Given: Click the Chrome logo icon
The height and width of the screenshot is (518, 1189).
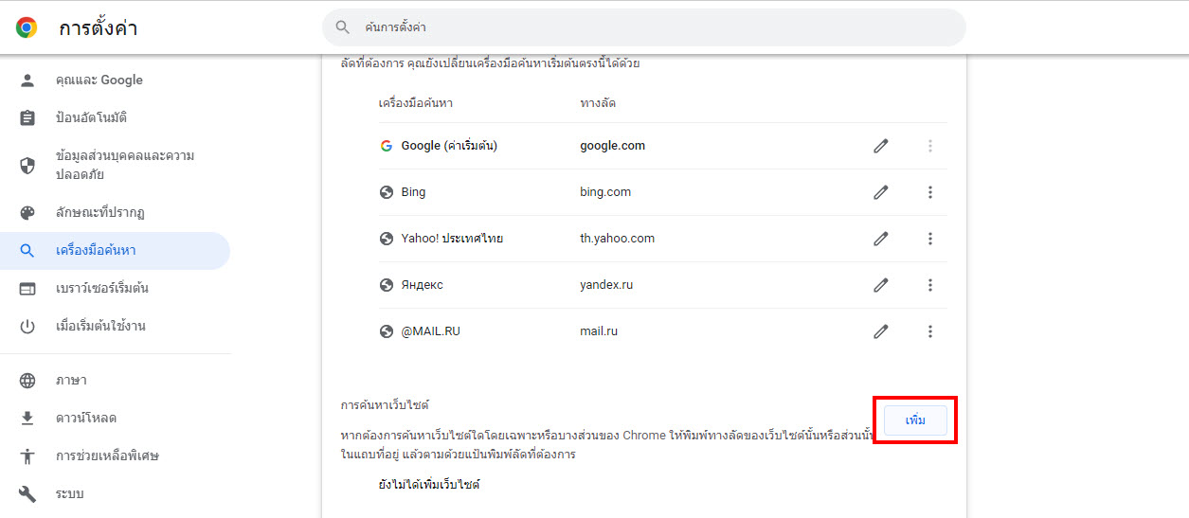Looking at the screenshot, I should (x=27, y=28).
